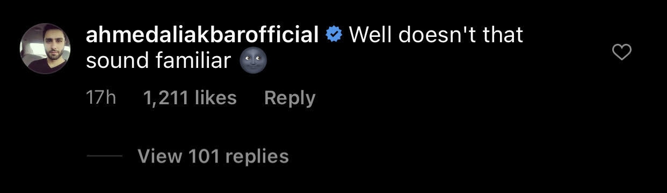The width and height of the screenshot is (667, 193).
Task: Tap the circular avatar of the commenter
Action: [x=45, y=49]
